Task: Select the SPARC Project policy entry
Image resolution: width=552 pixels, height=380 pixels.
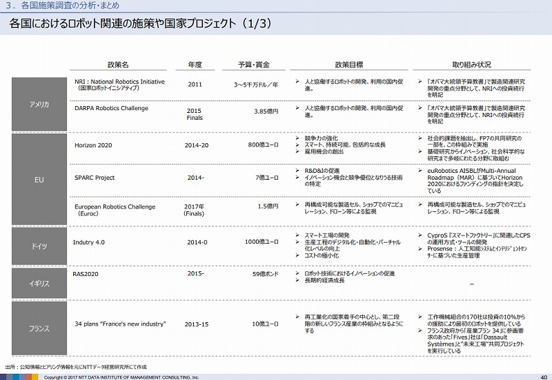Action: [95, 177]
